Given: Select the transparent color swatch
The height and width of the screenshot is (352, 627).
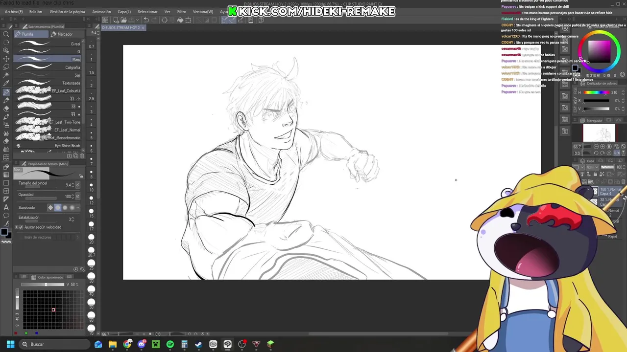Looking at the screenshot, I should [6, 242].
